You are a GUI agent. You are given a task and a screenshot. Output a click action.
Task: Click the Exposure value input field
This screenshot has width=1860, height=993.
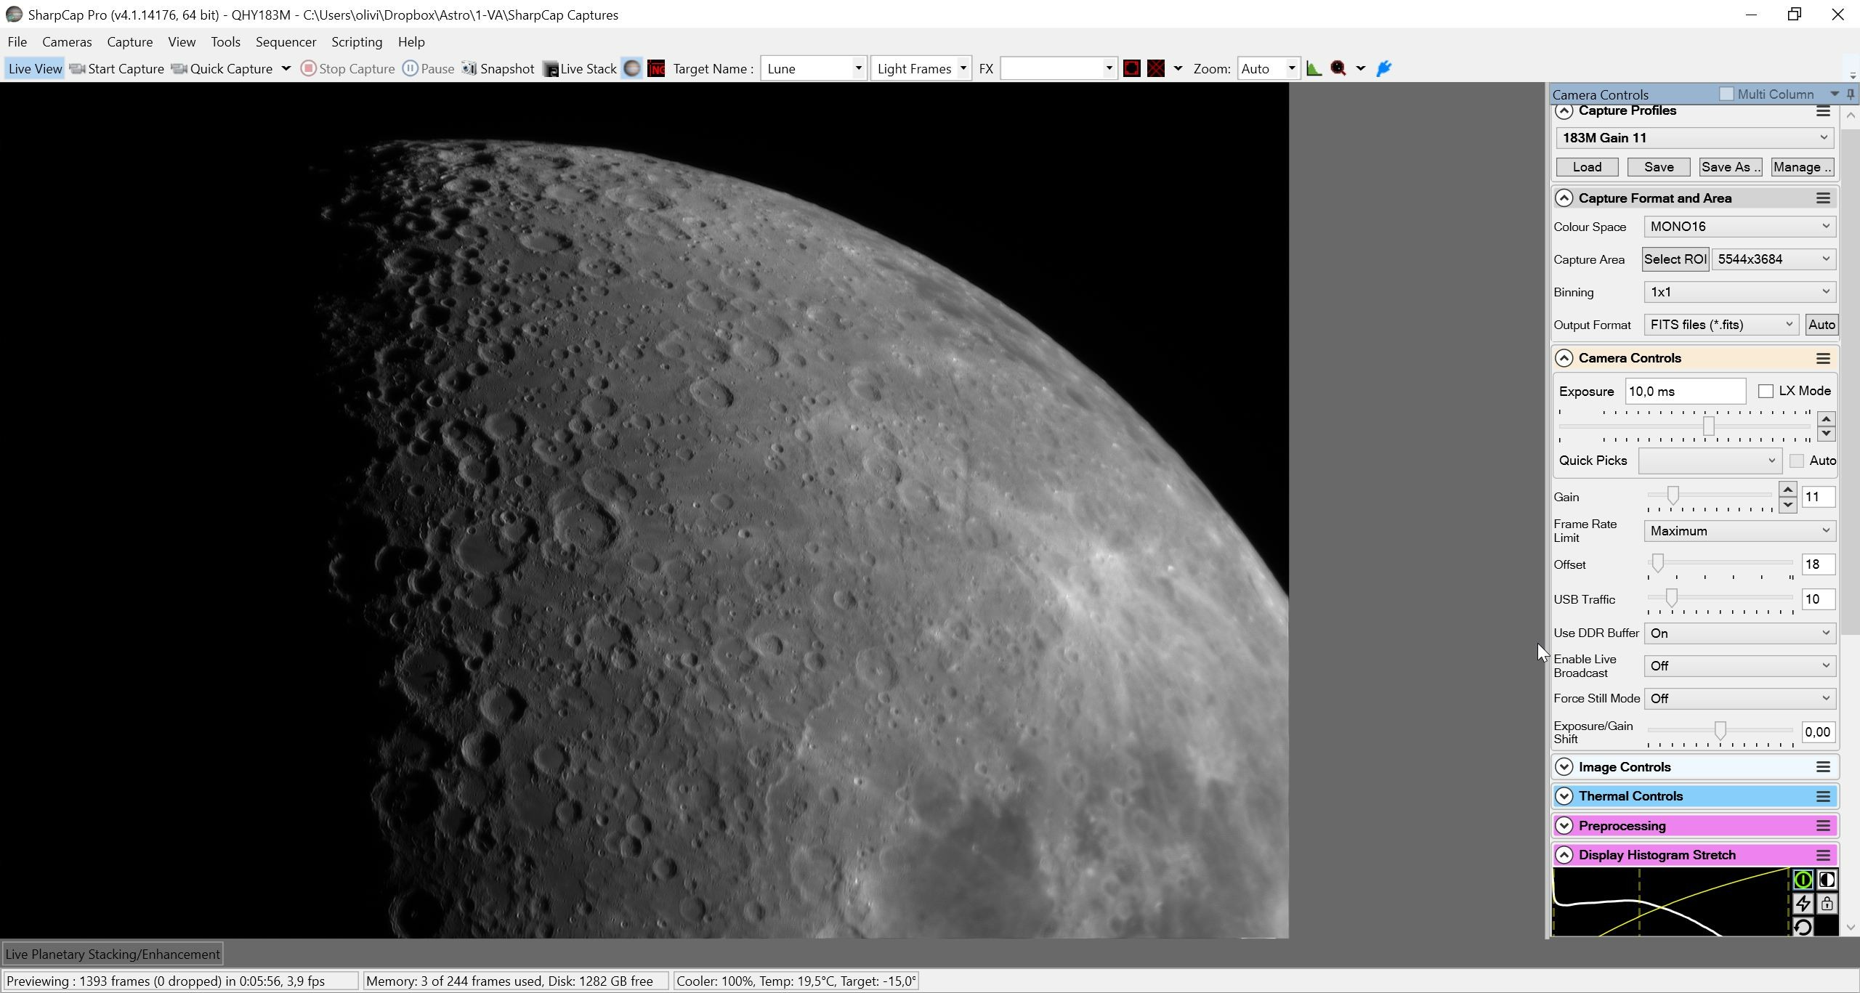[1685, 392]
